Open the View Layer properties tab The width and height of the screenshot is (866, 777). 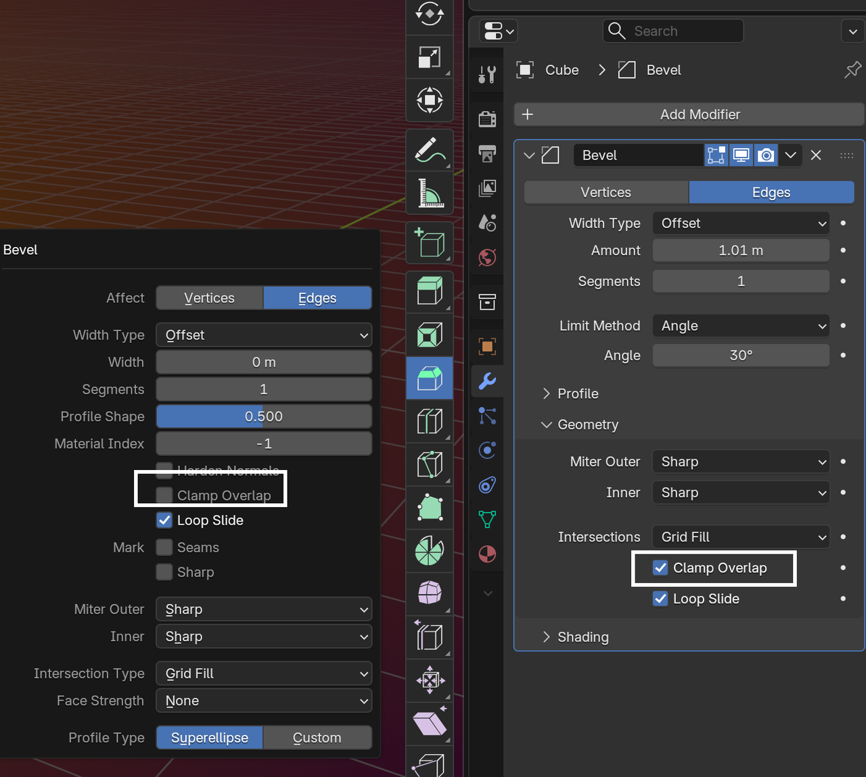coord(487,188)
